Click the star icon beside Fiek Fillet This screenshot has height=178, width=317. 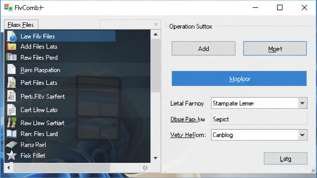click(11, 155)
